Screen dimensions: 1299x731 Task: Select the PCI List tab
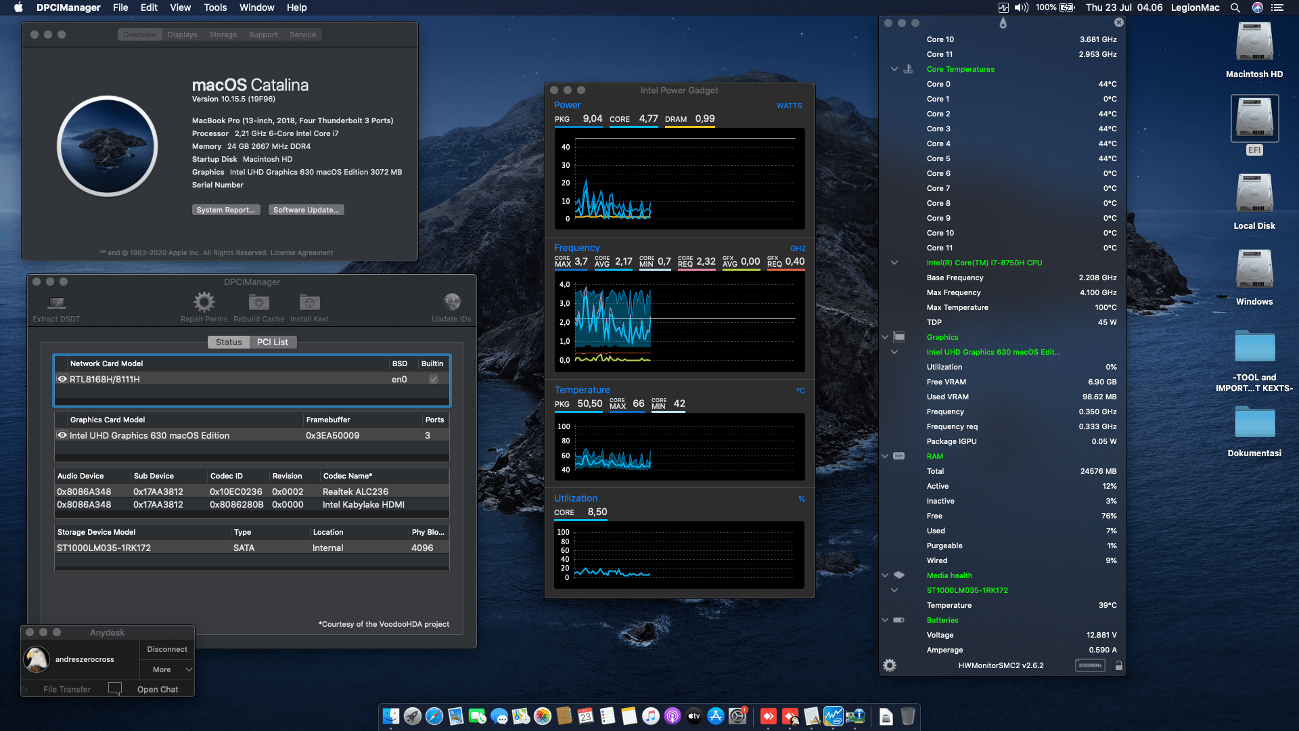(273, 342)
